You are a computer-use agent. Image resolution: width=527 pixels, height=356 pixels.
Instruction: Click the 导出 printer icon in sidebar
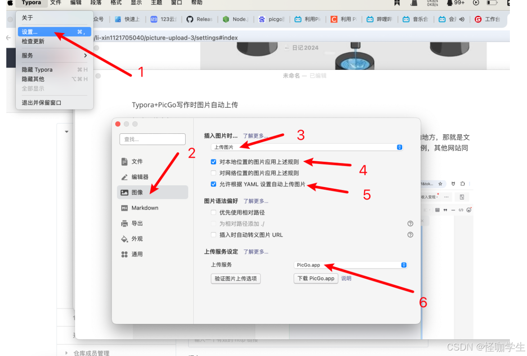[x=124, y=223]
